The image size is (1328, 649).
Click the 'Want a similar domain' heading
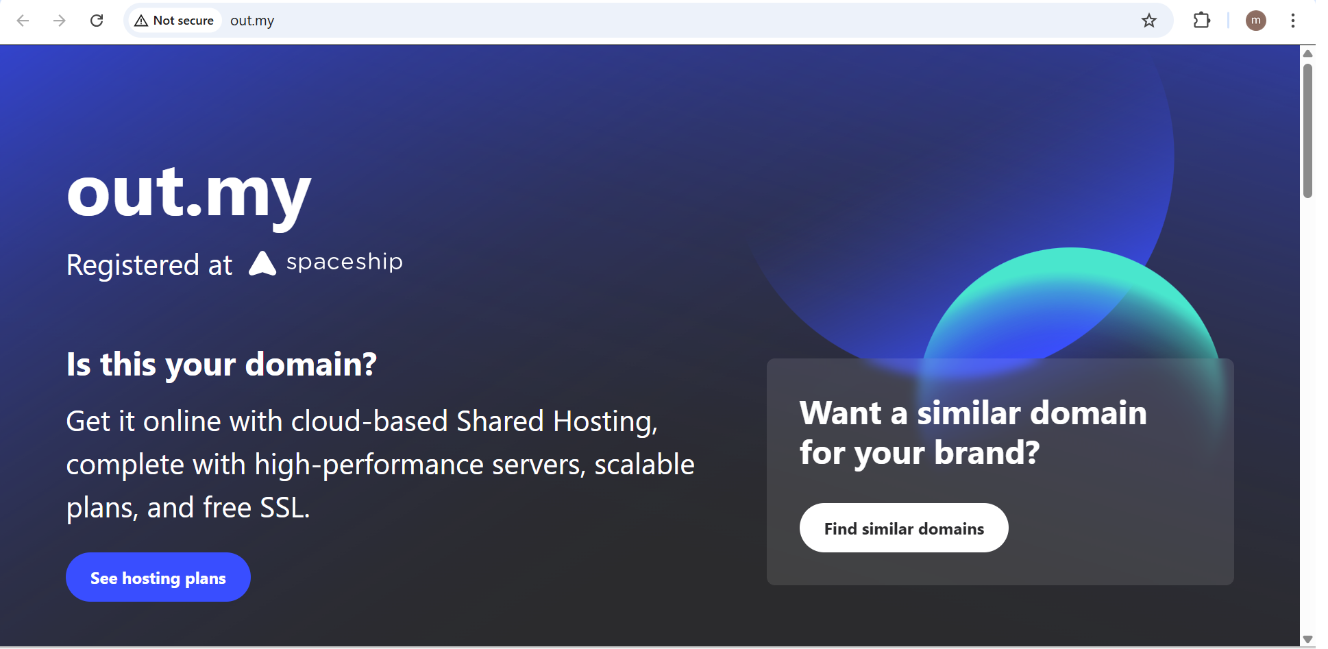coord(973,432)
